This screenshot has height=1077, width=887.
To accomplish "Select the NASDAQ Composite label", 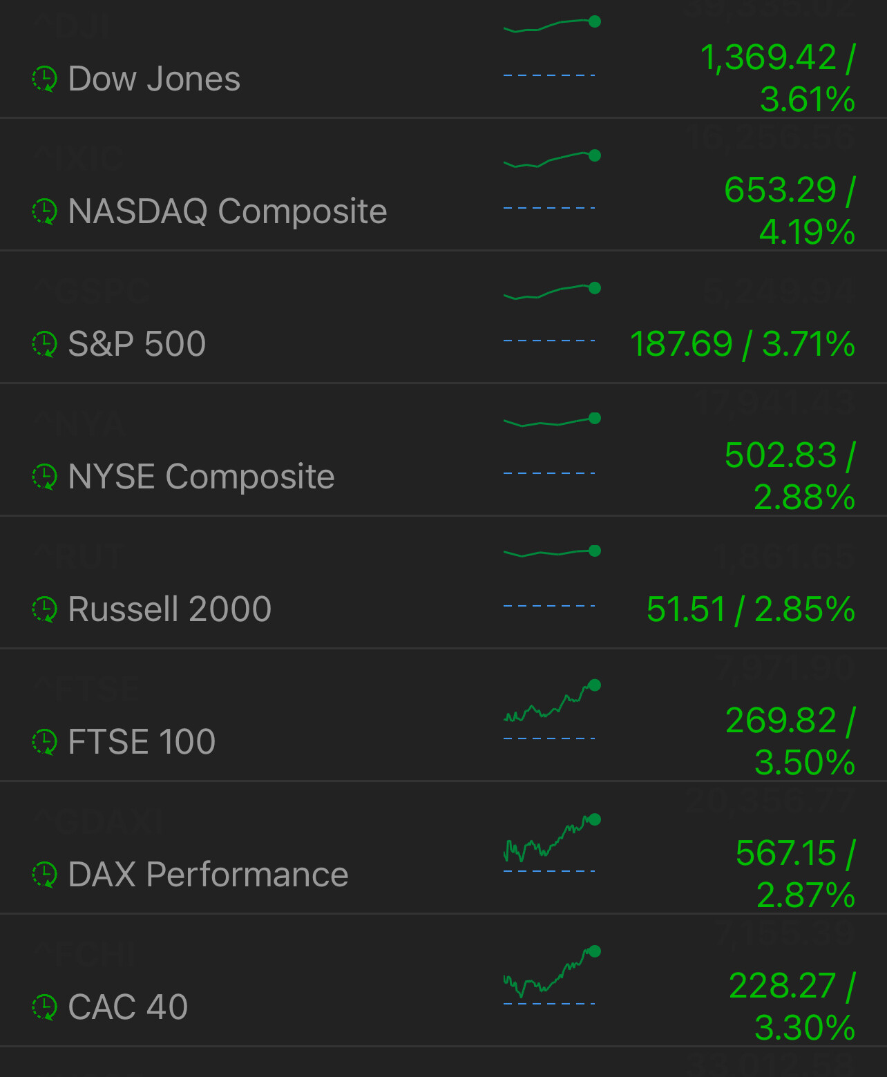I will (227, 211).
